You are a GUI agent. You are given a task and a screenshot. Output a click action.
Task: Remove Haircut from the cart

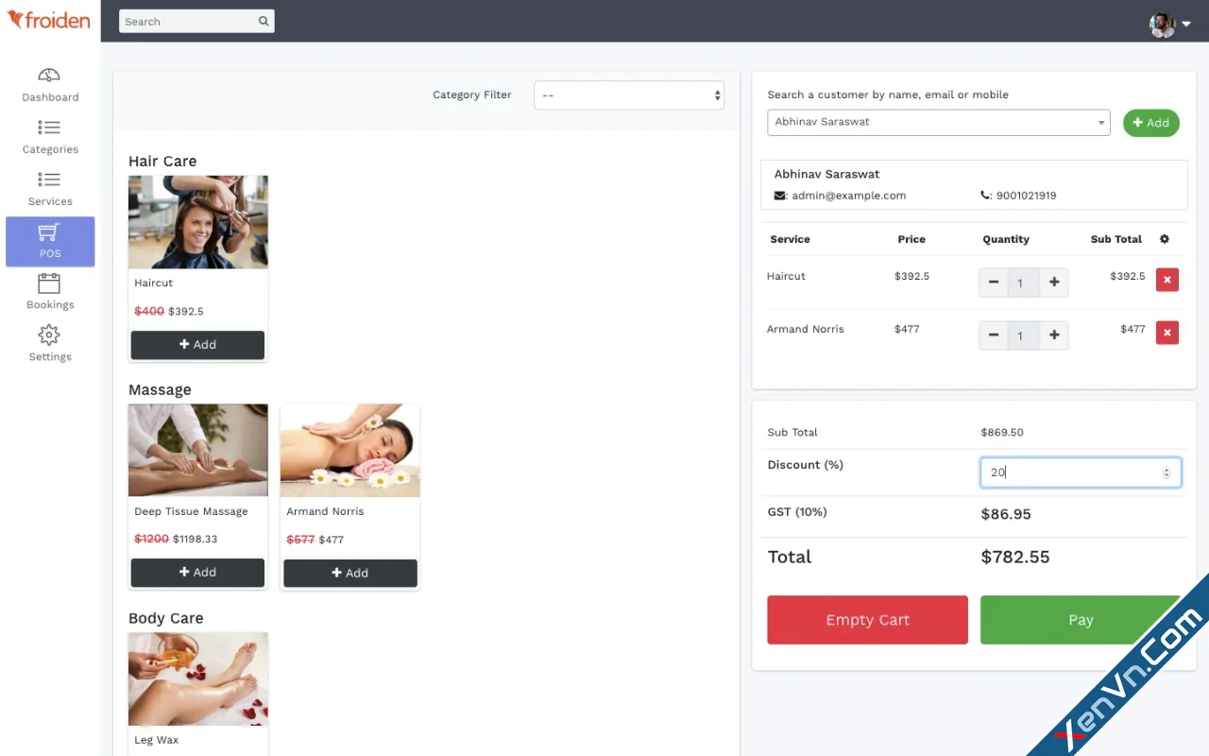[1166, 280]
